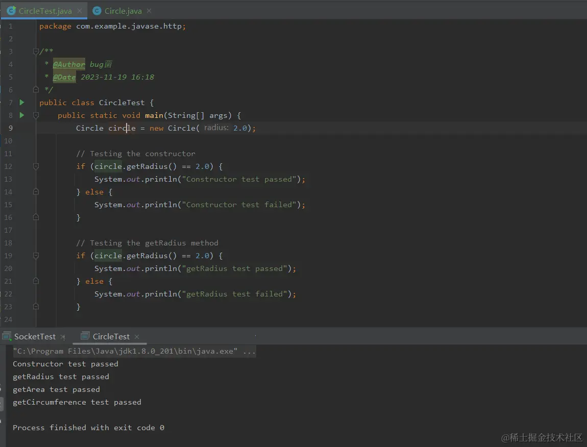Click line number 17 in the gutter

(8, 230)
